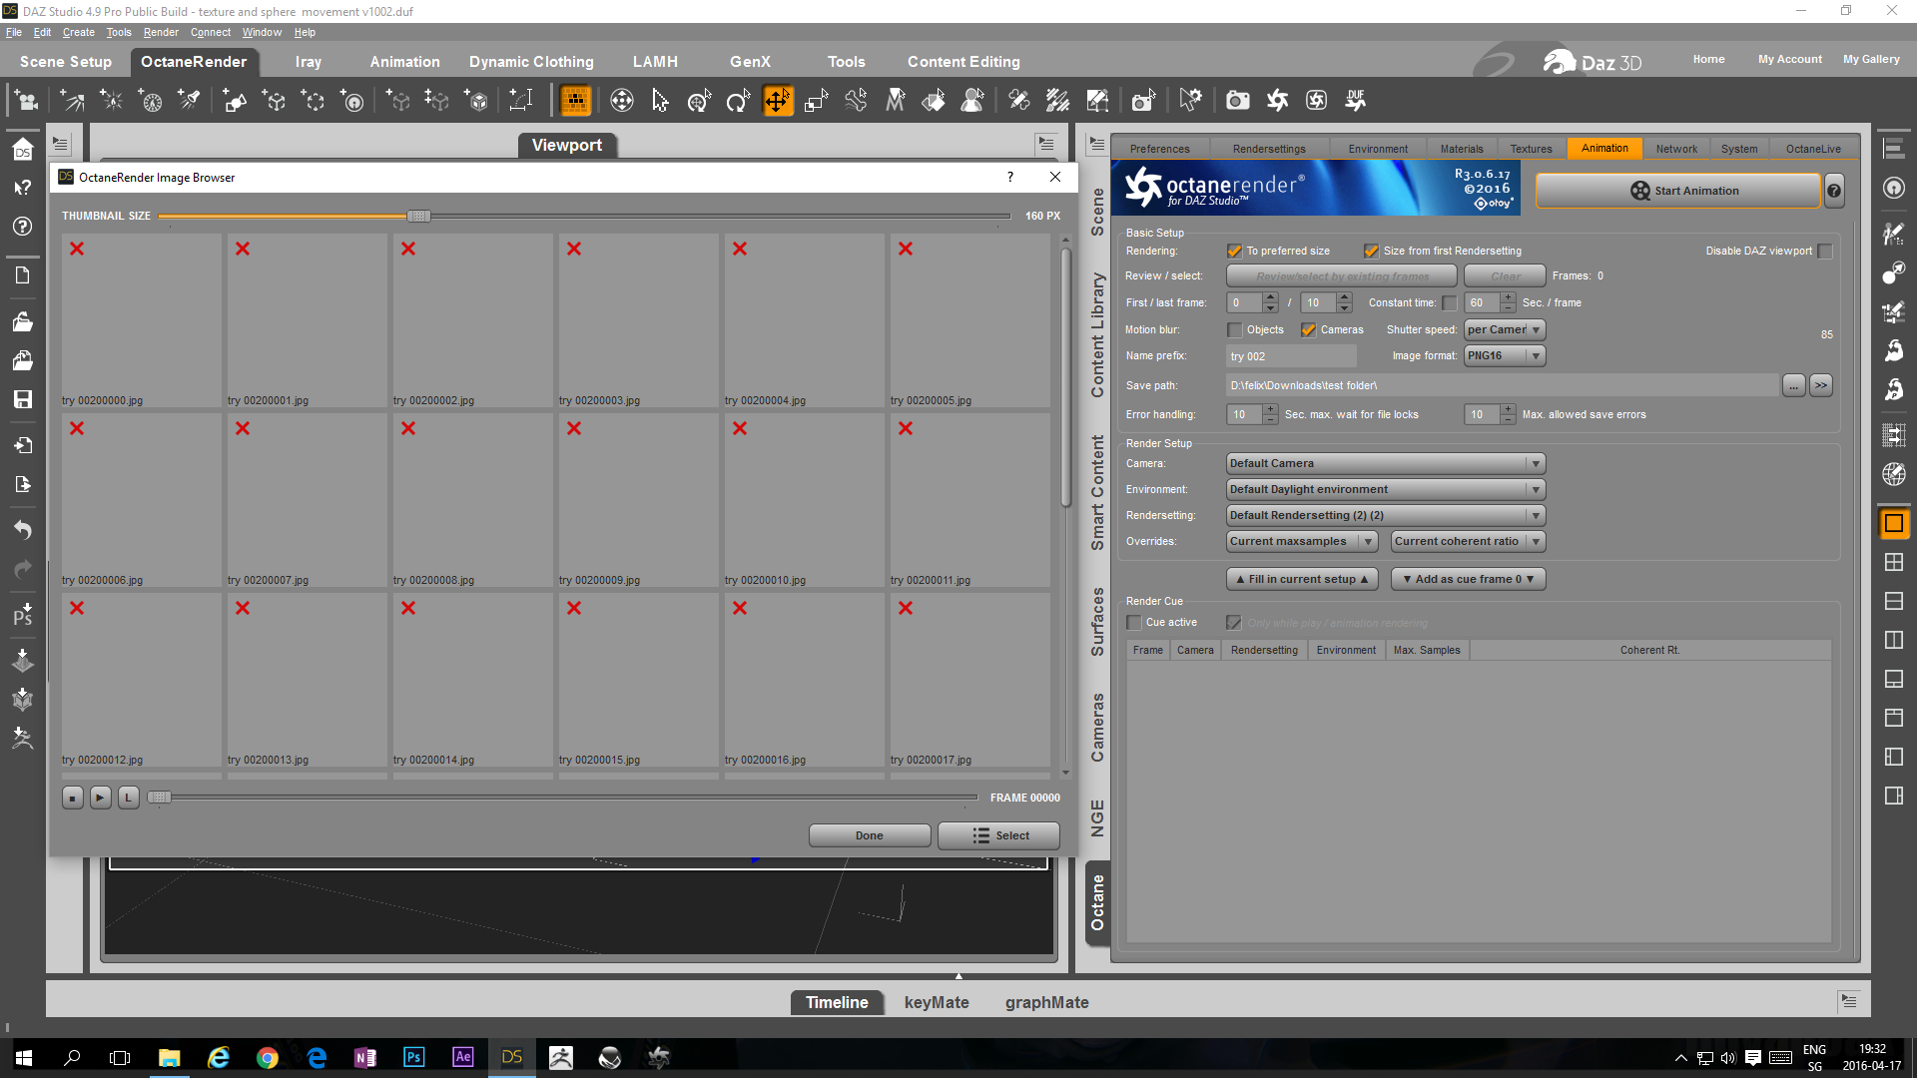The image size is (1917, 1078).
Task: Expand the Default Camera dropdown
Action: click(1385, 464)
